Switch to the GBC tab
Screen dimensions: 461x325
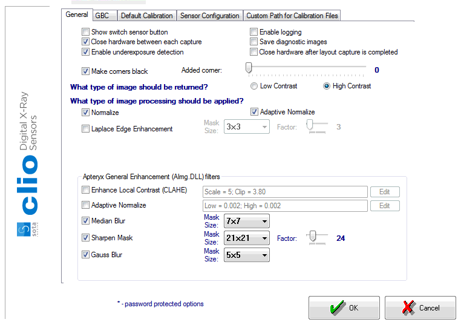102,16
